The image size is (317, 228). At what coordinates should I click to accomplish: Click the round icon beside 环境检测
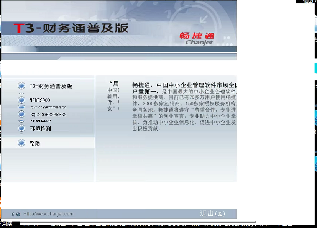click(x=21, y=128)
